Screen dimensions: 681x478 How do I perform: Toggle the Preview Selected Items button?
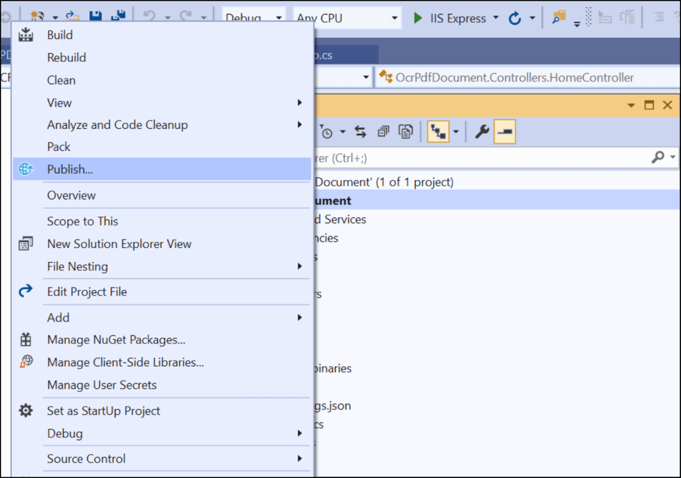(x=505, y=132)
